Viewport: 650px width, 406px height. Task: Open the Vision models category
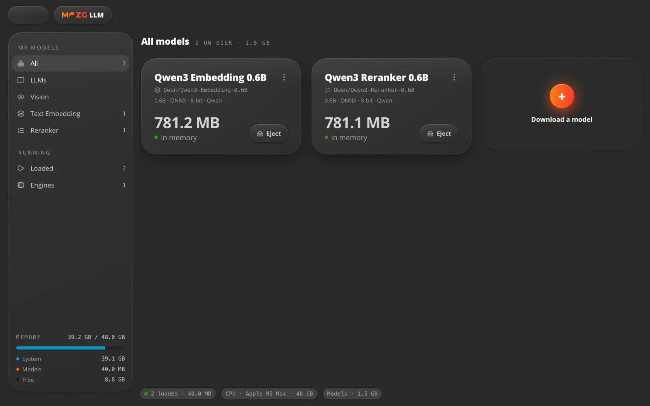point(71,97)
